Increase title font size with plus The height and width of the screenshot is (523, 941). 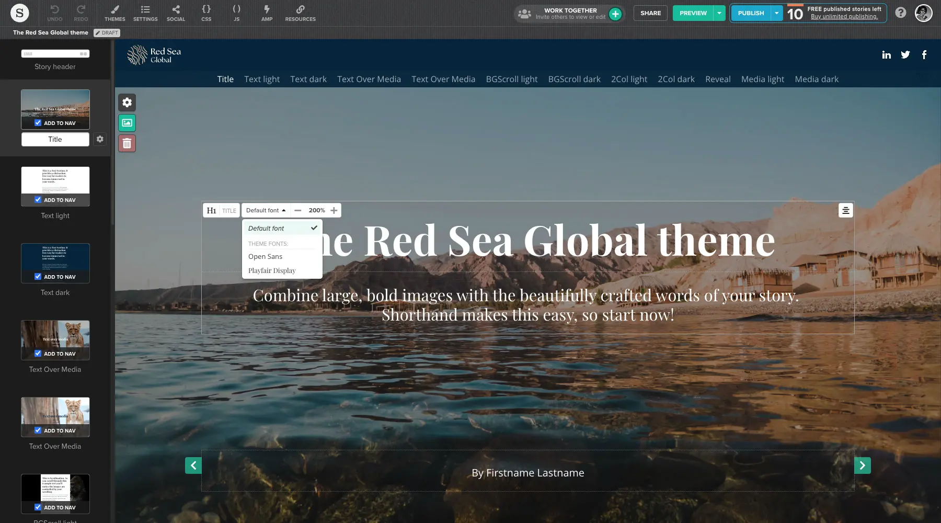tap(334, 210)
